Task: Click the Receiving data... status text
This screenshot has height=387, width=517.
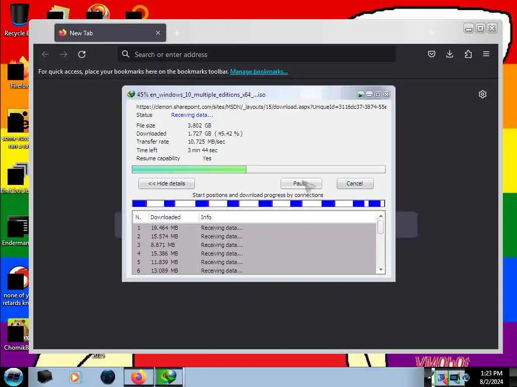Action: click(x=192, y=115)
